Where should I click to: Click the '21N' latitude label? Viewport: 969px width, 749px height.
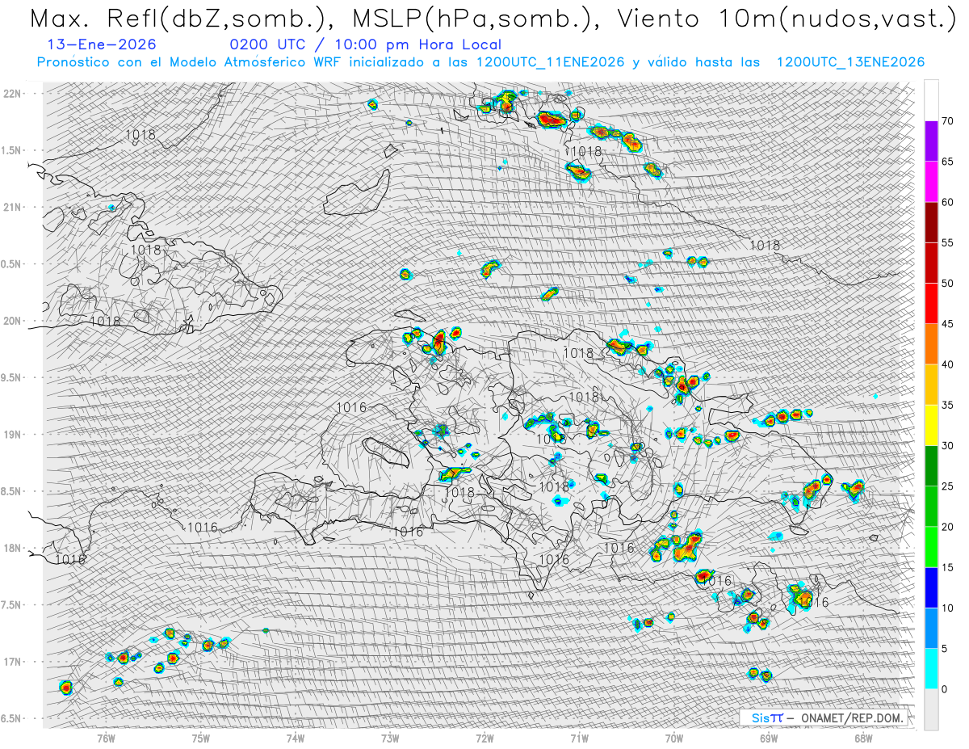(x=12, y=207)
